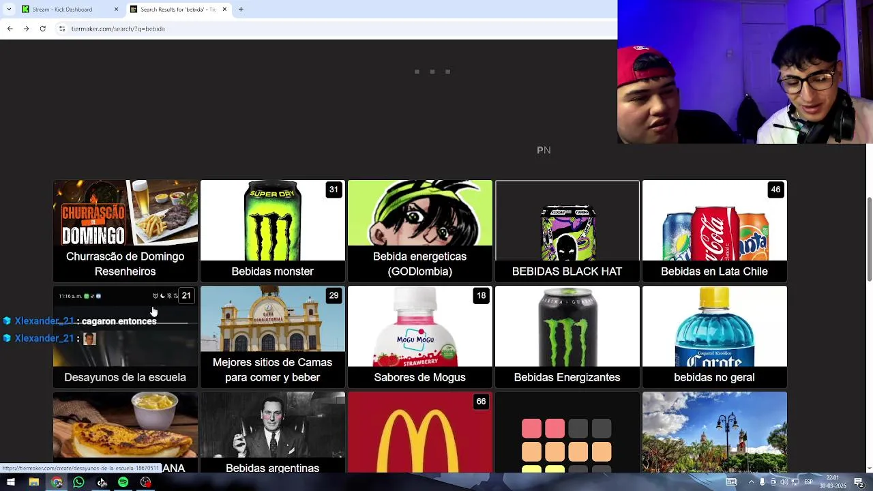Click the browser forward arrow
The width and height of the screenshot is (873, 491).
pos(26,29)
